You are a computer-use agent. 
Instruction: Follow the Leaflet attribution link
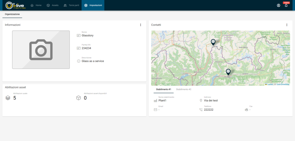tap(269, 84)
